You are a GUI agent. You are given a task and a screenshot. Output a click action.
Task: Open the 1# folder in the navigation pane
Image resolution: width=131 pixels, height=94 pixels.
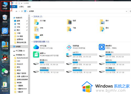(17, 33)
